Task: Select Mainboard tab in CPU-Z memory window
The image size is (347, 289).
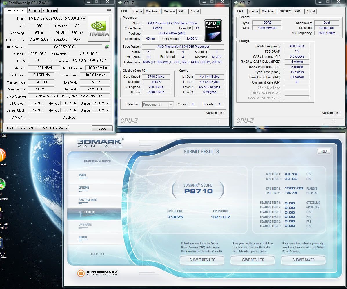Action: click(x=269, y=11)
